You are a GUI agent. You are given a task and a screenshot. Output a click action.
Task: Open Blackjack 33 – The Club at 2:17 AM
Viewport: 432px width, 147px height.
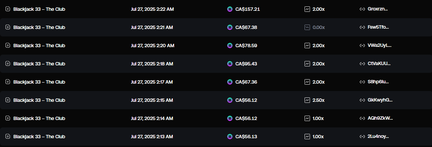point(39,82)
